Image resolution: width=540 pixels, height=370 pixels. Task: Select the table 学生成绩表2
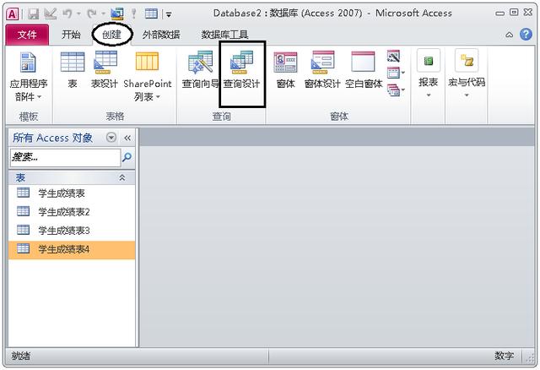pos(72,212)
